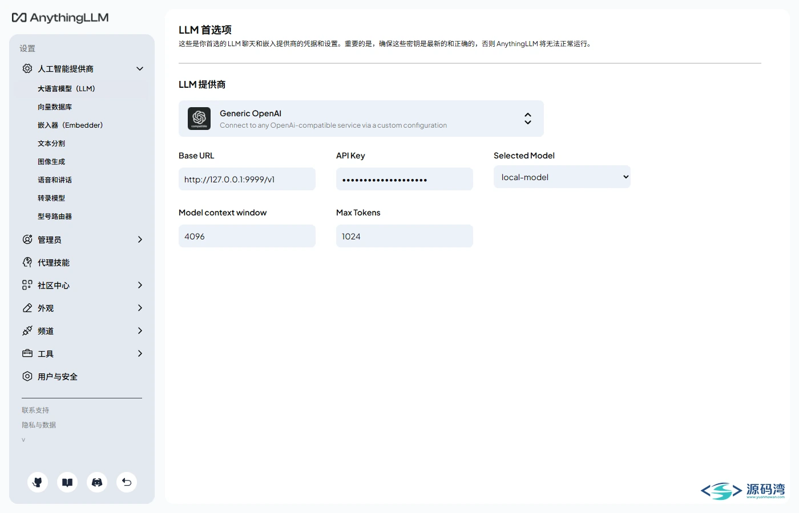Click the 代理技能 sidebar icon

coord(27,262)
